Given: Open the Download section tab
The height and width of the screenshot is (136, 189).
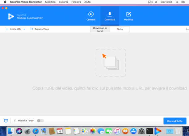Looking at the screenshot, I should point(110,16).
